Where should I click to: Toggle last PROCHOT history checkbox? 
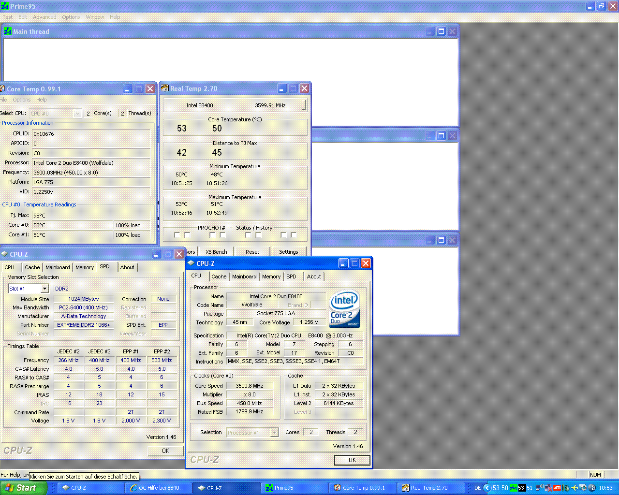click(x=294, y=235)
